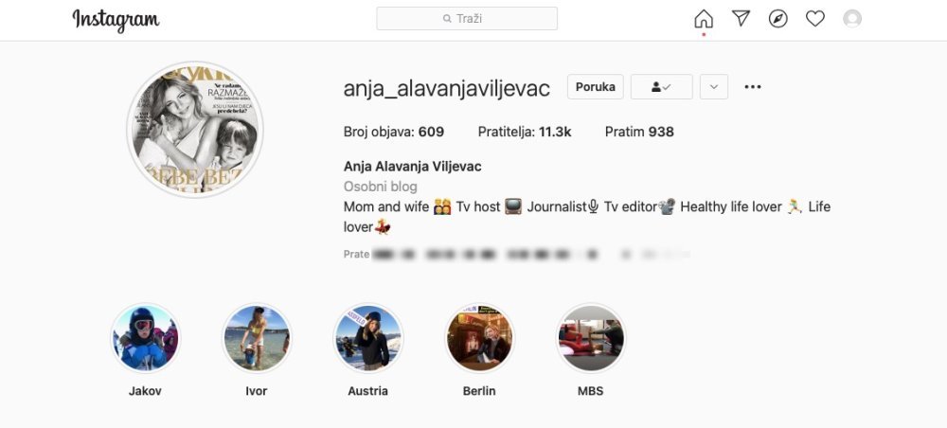
Task: Open the Explore compass icon
Action: [x=777, y=19]
